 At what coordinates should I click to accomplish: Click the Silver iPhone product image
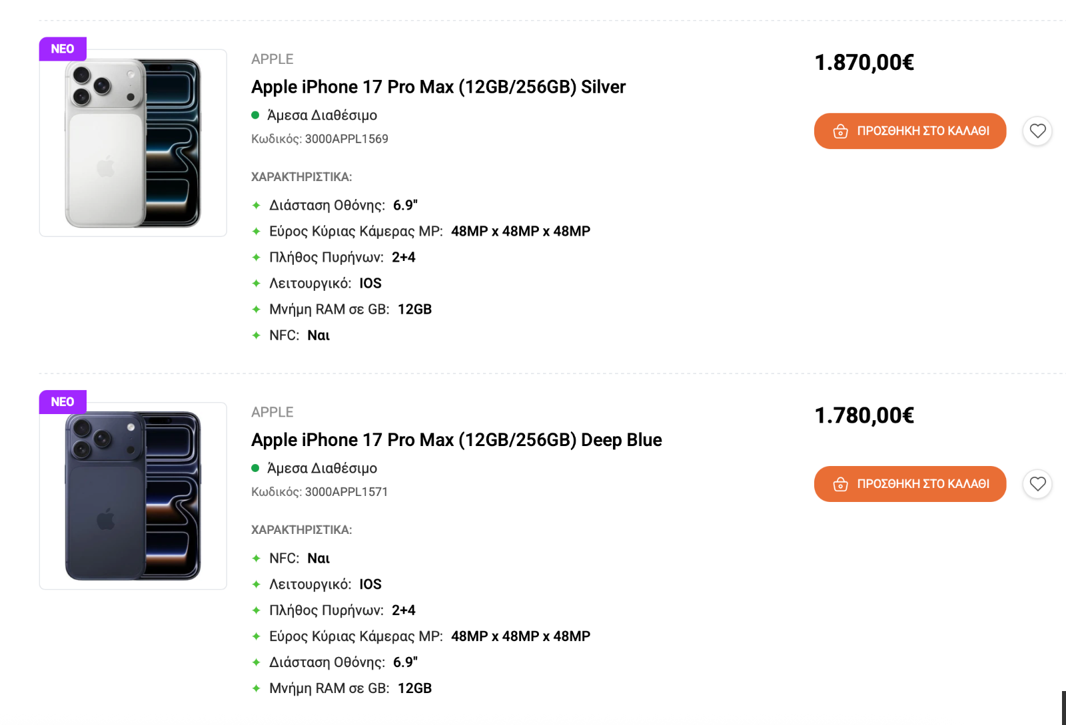click(133, 143)
